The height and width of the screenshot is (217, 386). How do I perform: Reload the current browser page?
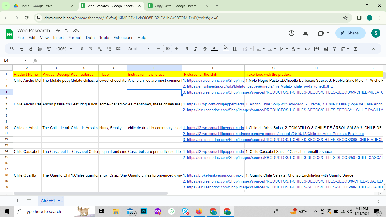click(x=27, y=18)
